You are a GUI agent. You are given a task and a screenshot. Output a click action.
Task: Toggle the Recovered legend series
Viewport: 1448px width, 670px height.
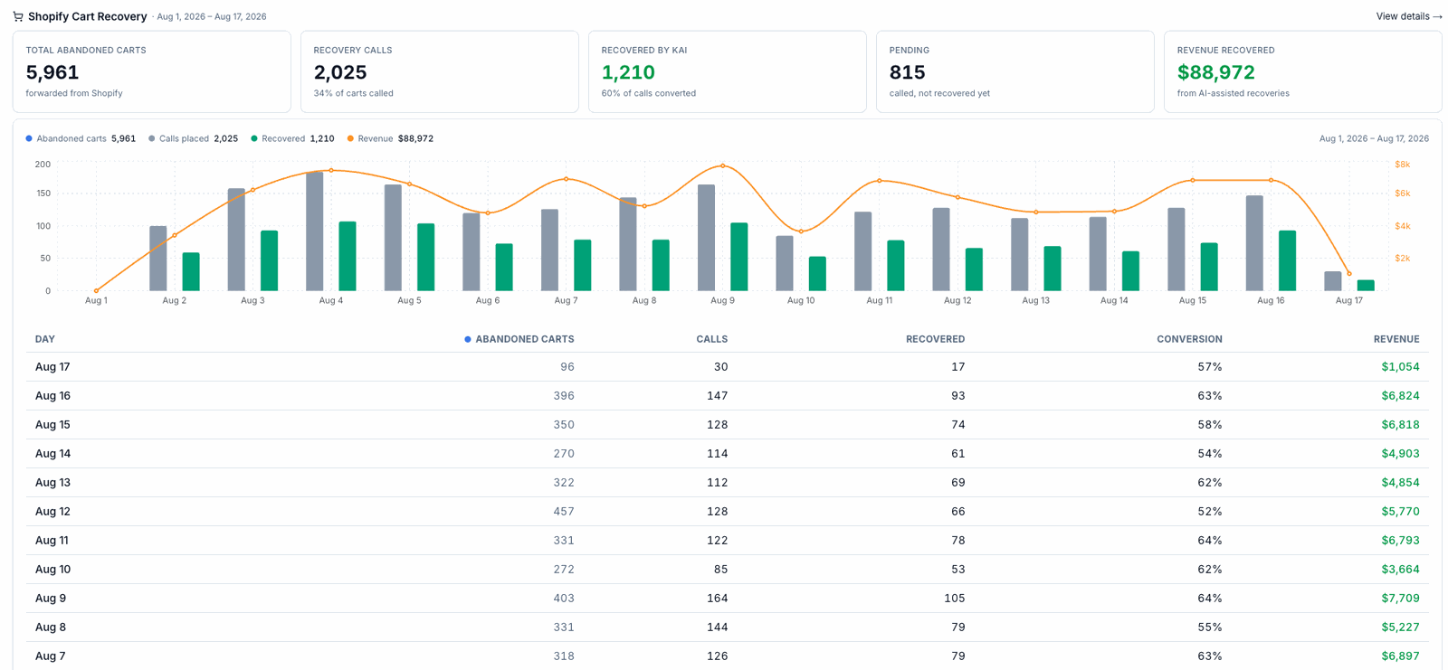click(292, 138)
